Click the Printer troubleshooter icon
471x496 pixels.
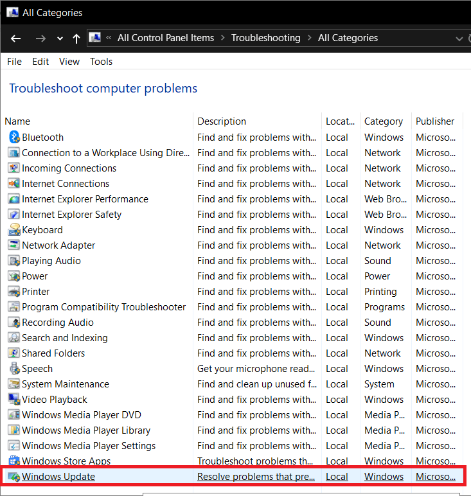point(14,292)
